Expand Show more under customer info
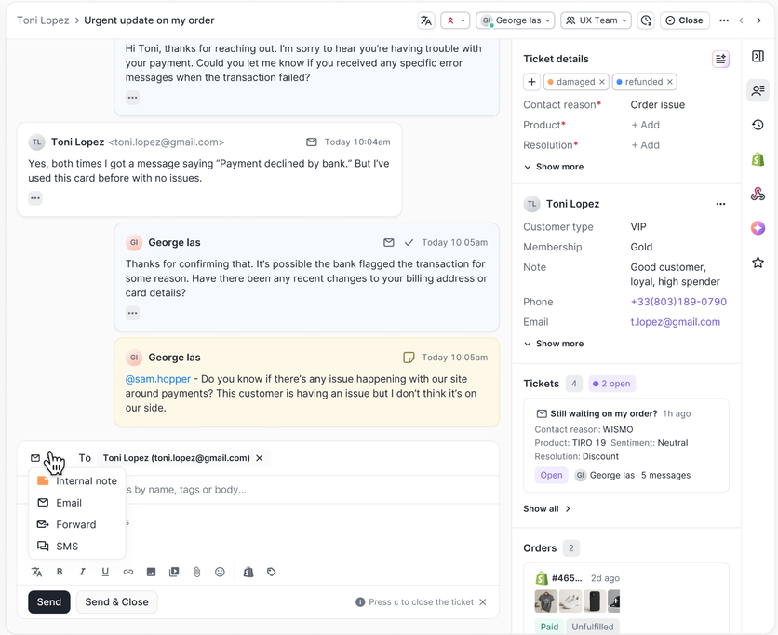 (x=554, y=344)
